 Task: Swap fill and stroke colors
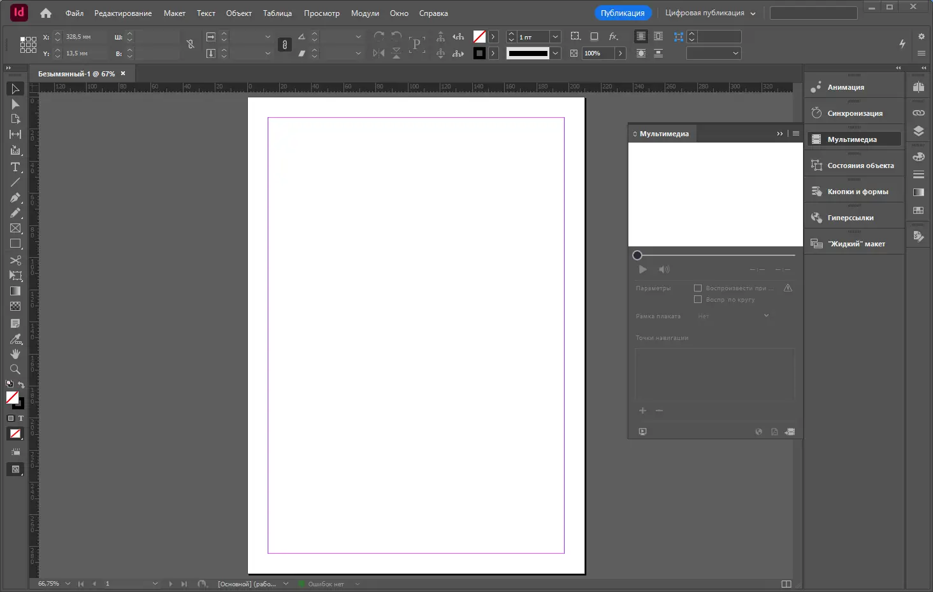21,384
